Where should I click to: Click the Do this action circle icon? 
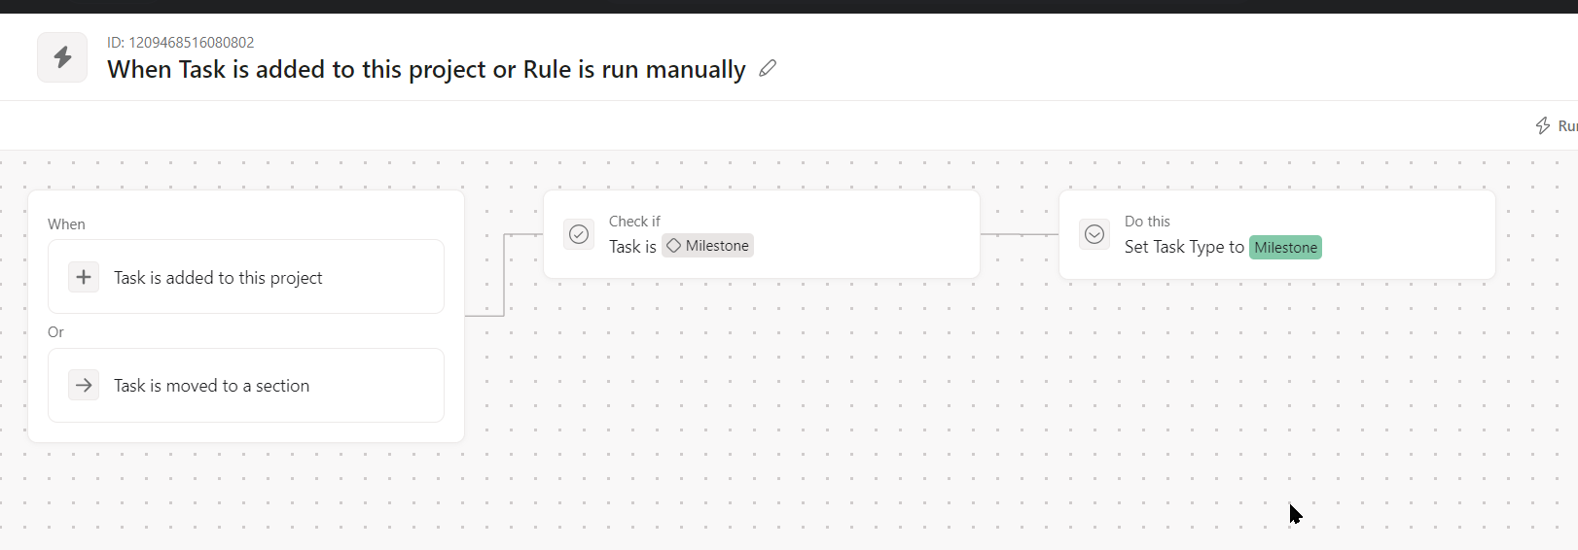pyautogui.click(x=1094, y=234)
